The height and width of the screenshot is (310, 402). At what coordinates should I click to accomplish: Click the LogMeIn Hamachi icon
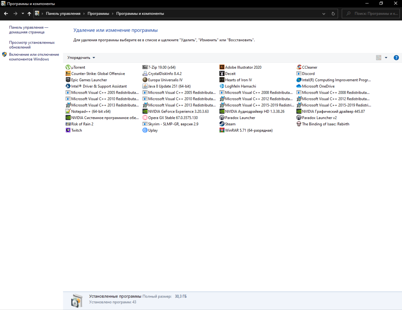222,86
